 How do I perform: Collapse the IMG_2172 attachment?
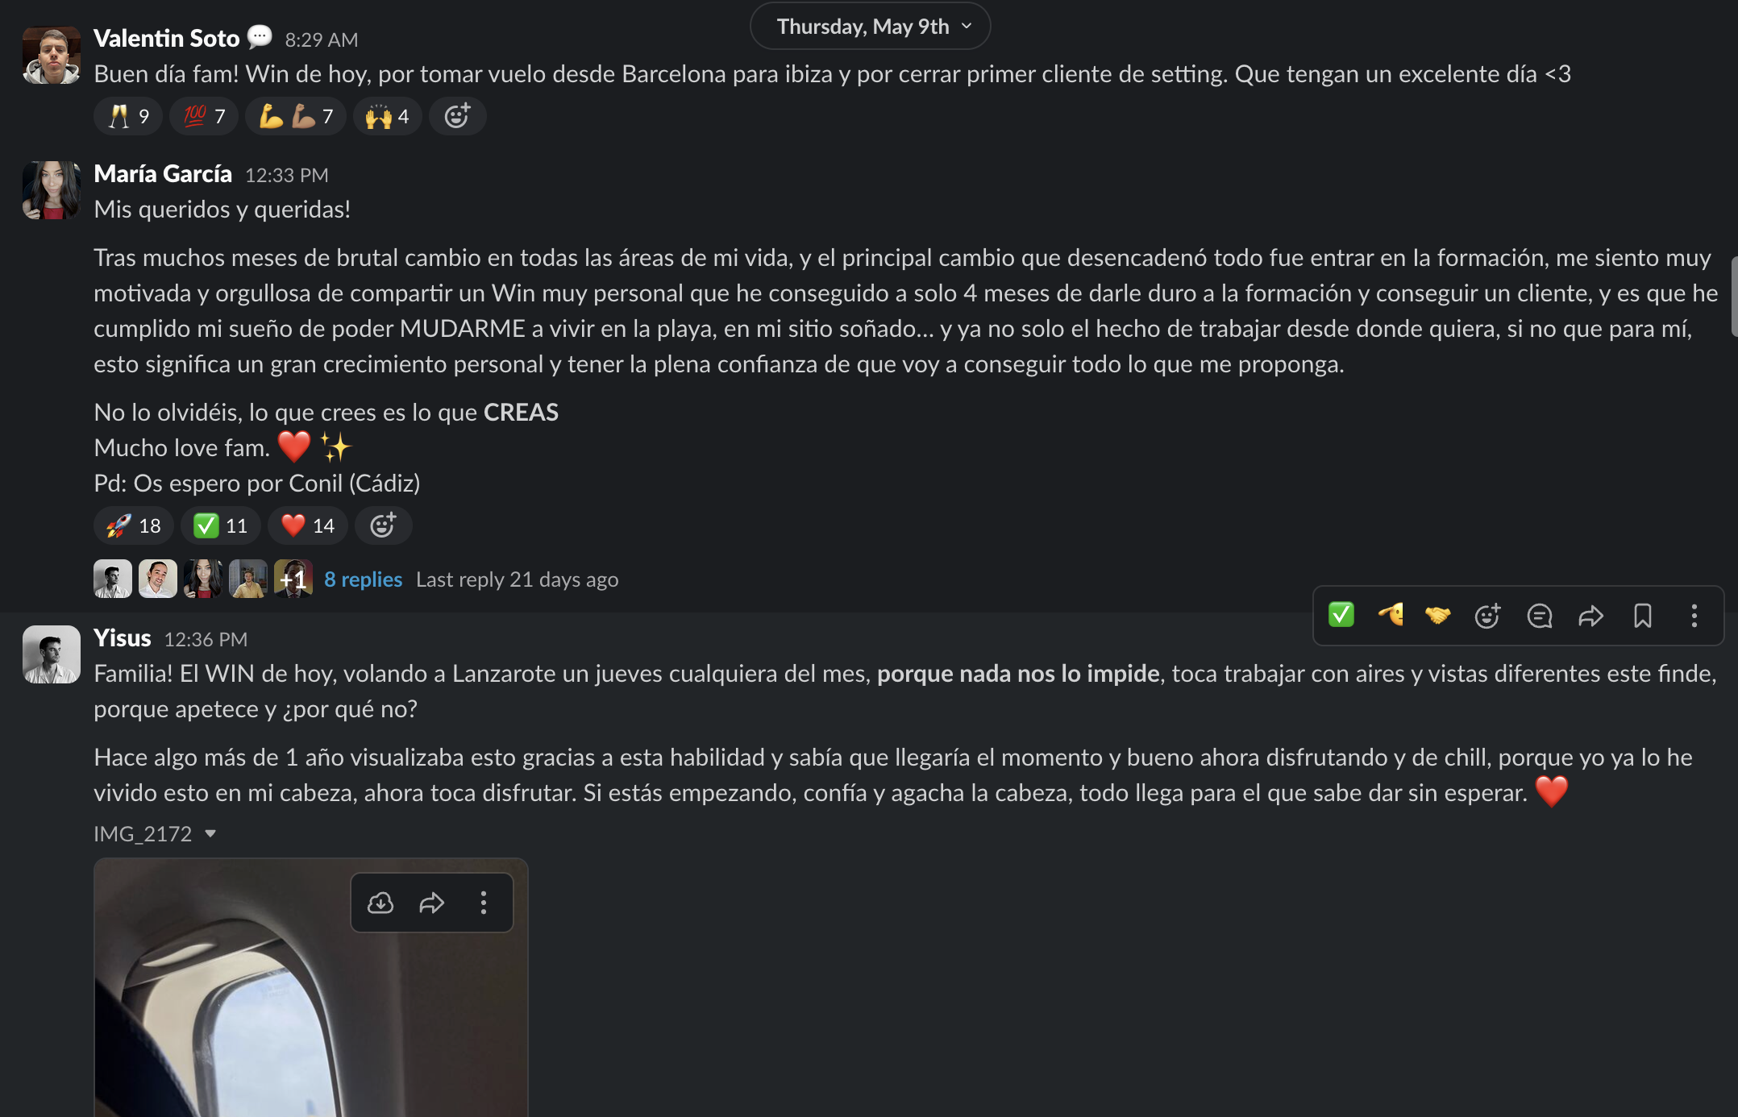(x=210, y=833)
